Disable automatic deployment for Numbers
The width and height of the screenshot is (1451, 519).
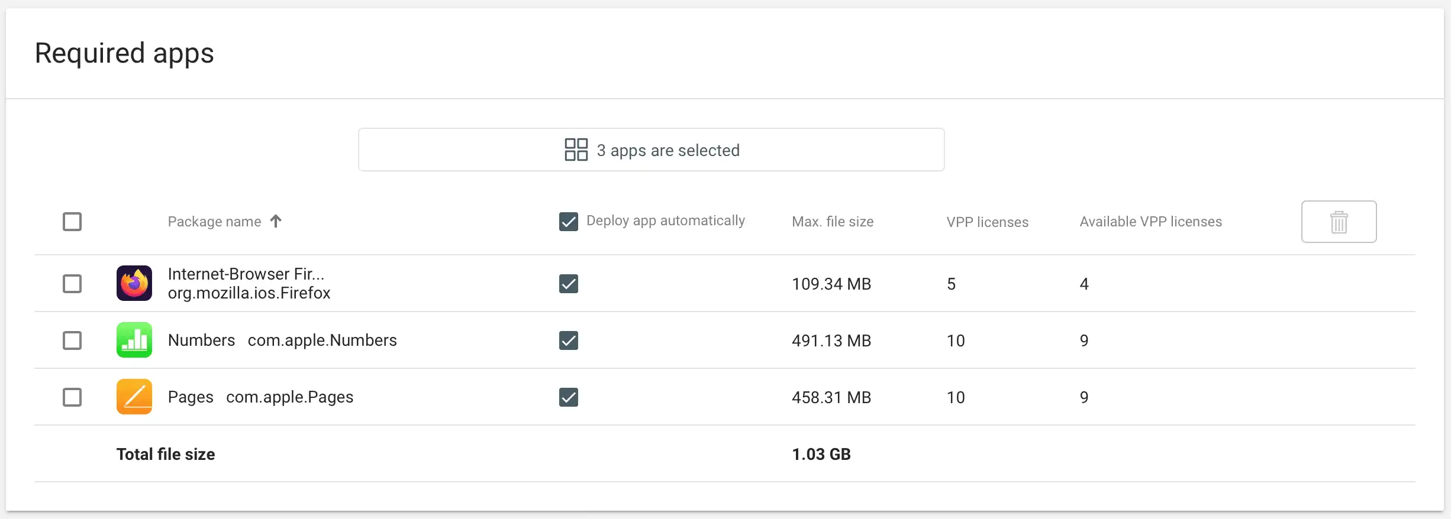pyautogui.click(x=569, y=340)
